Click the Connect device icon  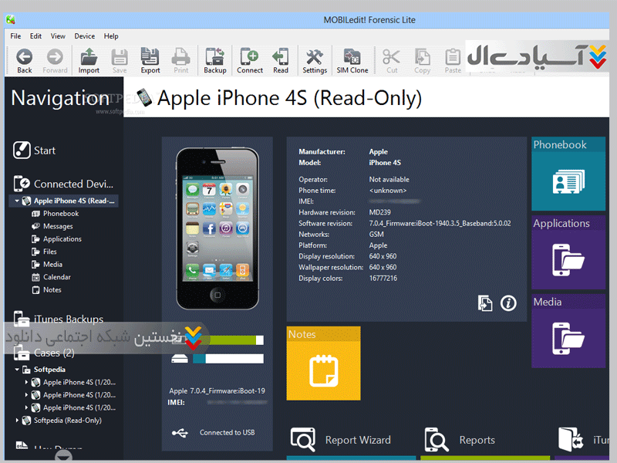[x=250, y=59]
